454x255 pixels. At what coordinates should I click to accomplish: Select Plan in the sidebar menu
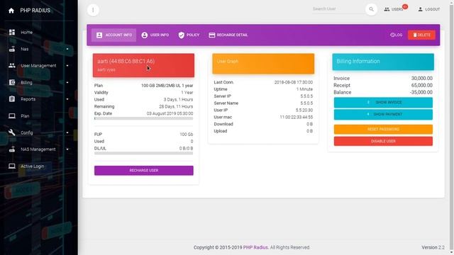pyautogui.click(x=25, y=116)
